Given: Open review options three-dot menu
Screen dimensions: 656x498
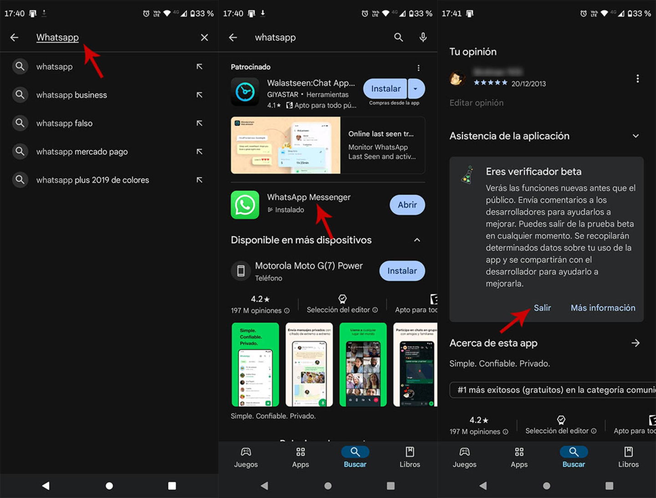Looking at the screenshot, I should 638,79.
